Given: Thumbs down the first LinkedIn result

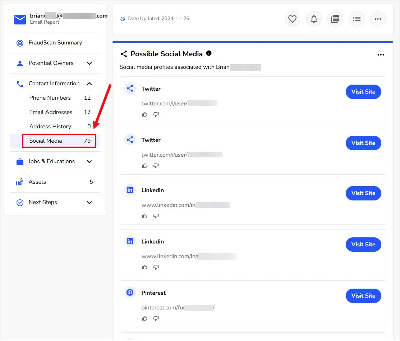Looking at the screenshot, I should [x=156, y=216].
